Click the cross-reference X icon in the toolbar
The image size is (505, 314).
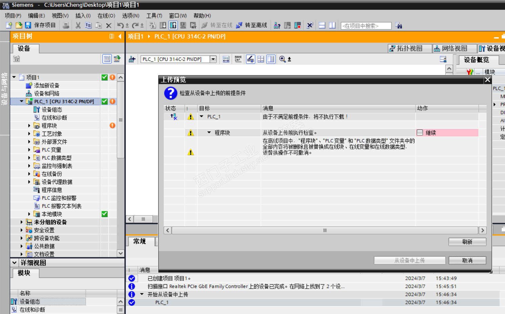310,25
